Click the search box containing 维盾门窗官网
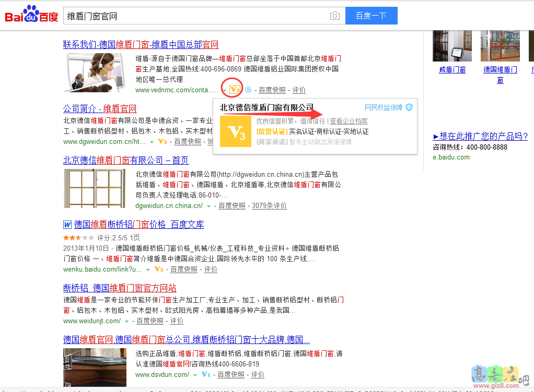The width and height of the screenshot is (534, 392). 196,16
